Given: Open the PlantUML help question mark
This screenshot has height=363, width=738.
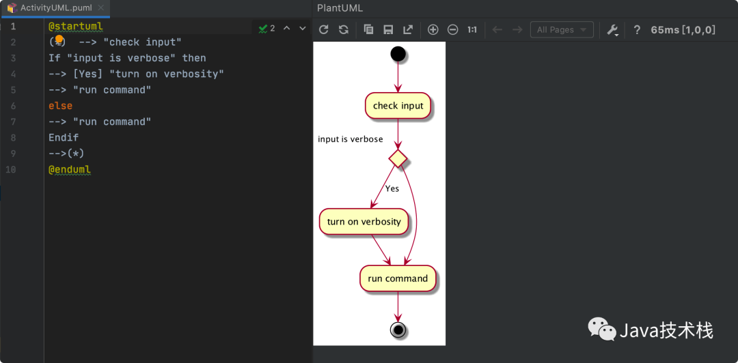Looking at the screenshot, I should pyautogui.click(x=637, y=29).
